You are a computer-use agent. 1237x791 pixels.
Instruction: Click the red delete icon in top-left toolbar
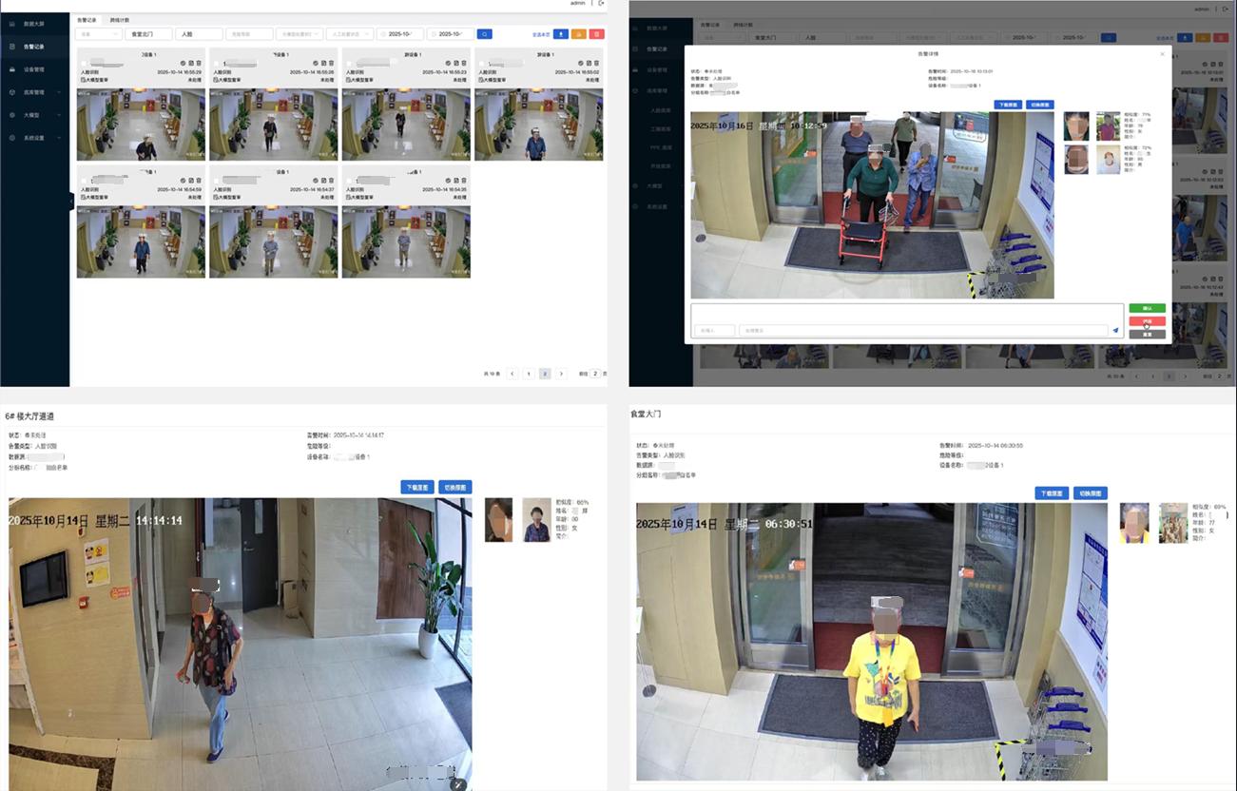click(x=596, y=34)
